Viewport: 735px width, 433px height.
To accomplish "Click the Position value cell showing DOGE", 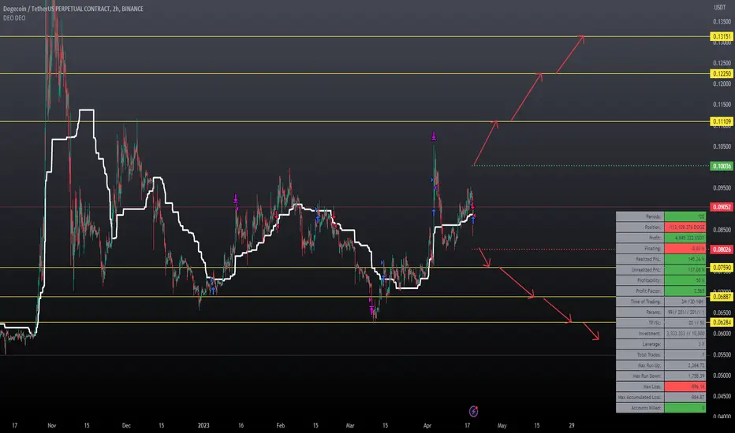I will click(x=685, y=227).
